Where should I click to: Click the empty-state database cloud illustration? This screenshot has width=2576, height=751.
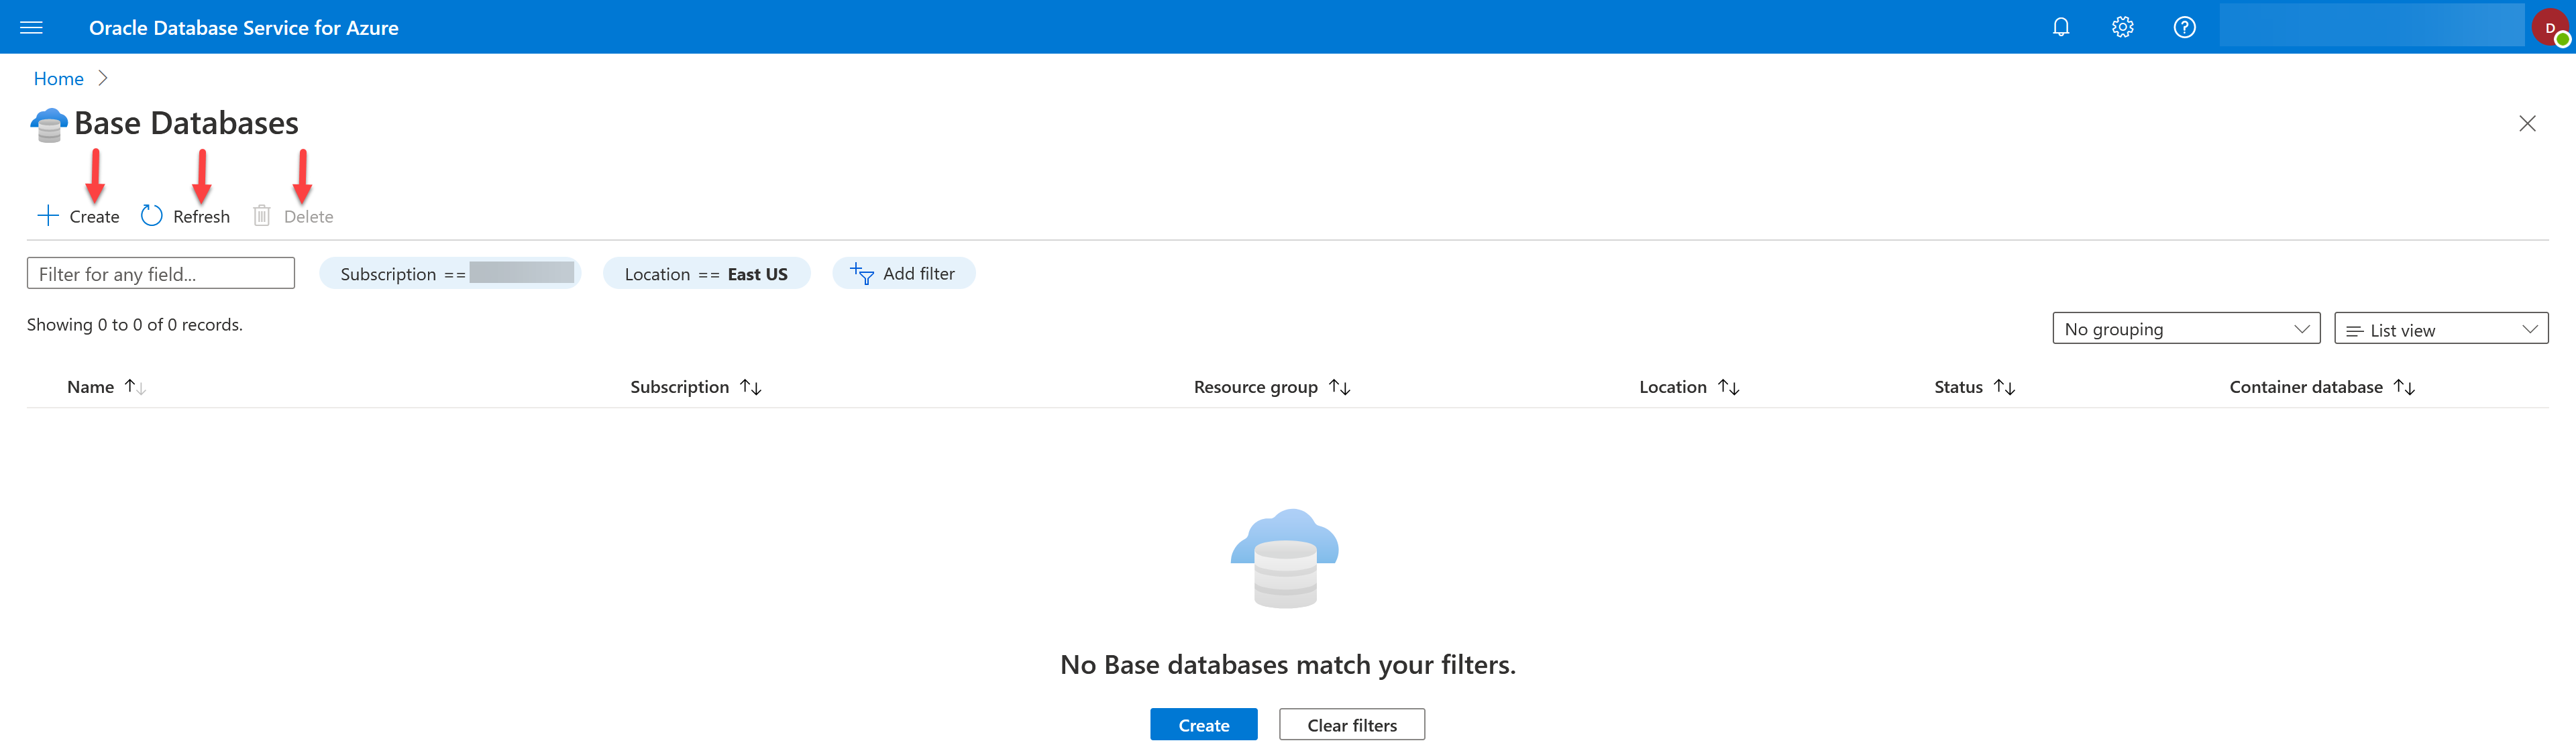1285,558
